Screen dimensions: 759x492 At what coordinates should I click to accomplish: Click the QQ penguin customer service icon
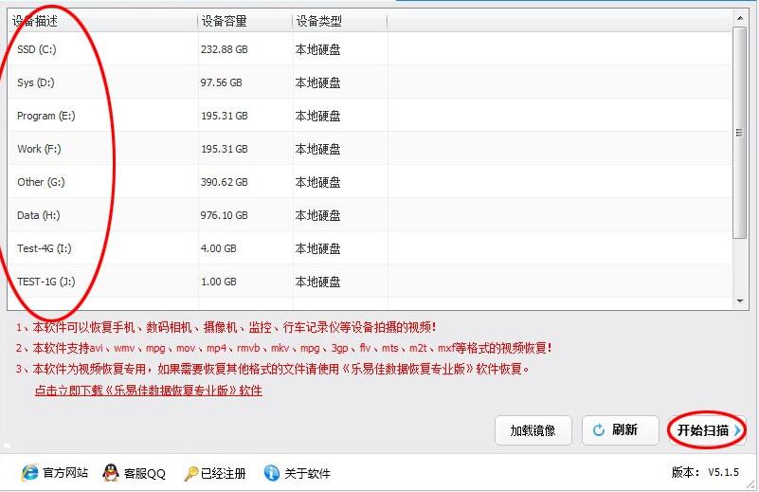(111, 473)
